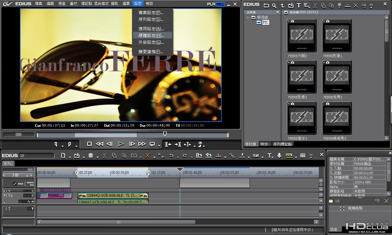Go up one folder level in the bin
The image size is (392, 235).
(x=282, y=5)
